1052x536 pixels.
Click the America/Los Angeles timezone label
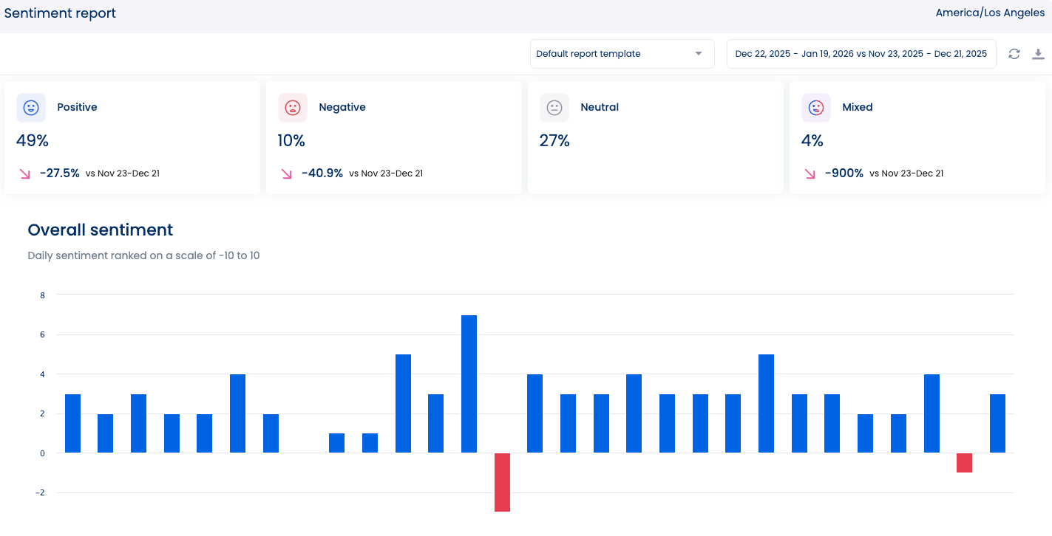[990, 13]
